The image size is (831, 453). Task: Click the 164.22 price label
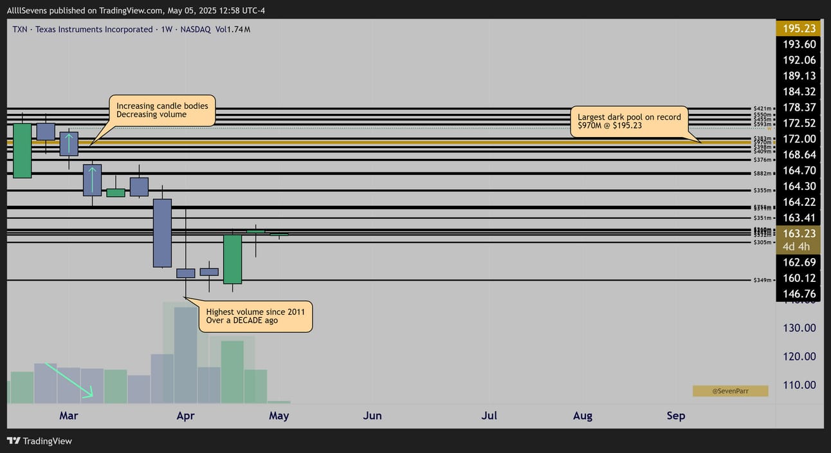coord(799,201)
